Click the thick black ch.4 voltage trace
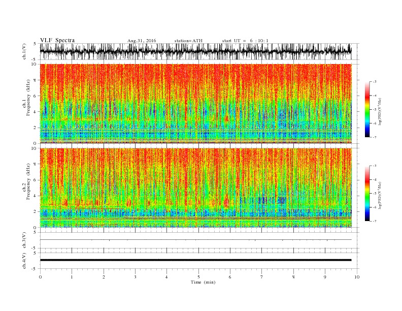Viewport: 402px width, 311px height. (196, 260)
